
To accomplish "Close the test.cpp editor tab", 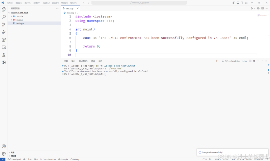I will pos(78,8).
